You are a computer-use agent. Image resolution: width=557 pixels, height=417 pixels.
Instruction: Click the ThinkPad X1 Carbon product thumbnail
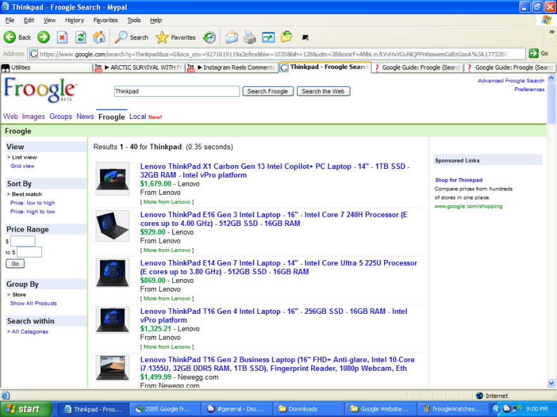point(113,178)
